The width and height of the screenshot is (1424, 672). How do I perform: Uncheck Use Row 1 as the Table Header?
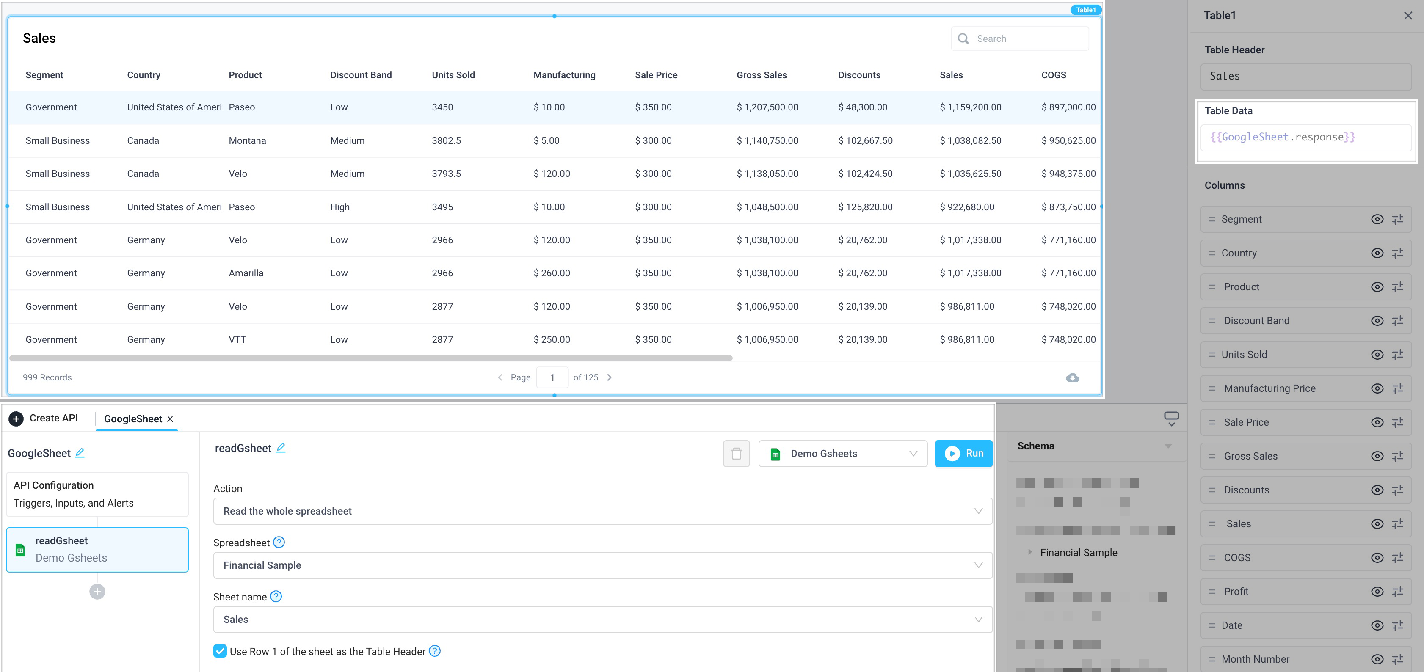coord(220,651)
